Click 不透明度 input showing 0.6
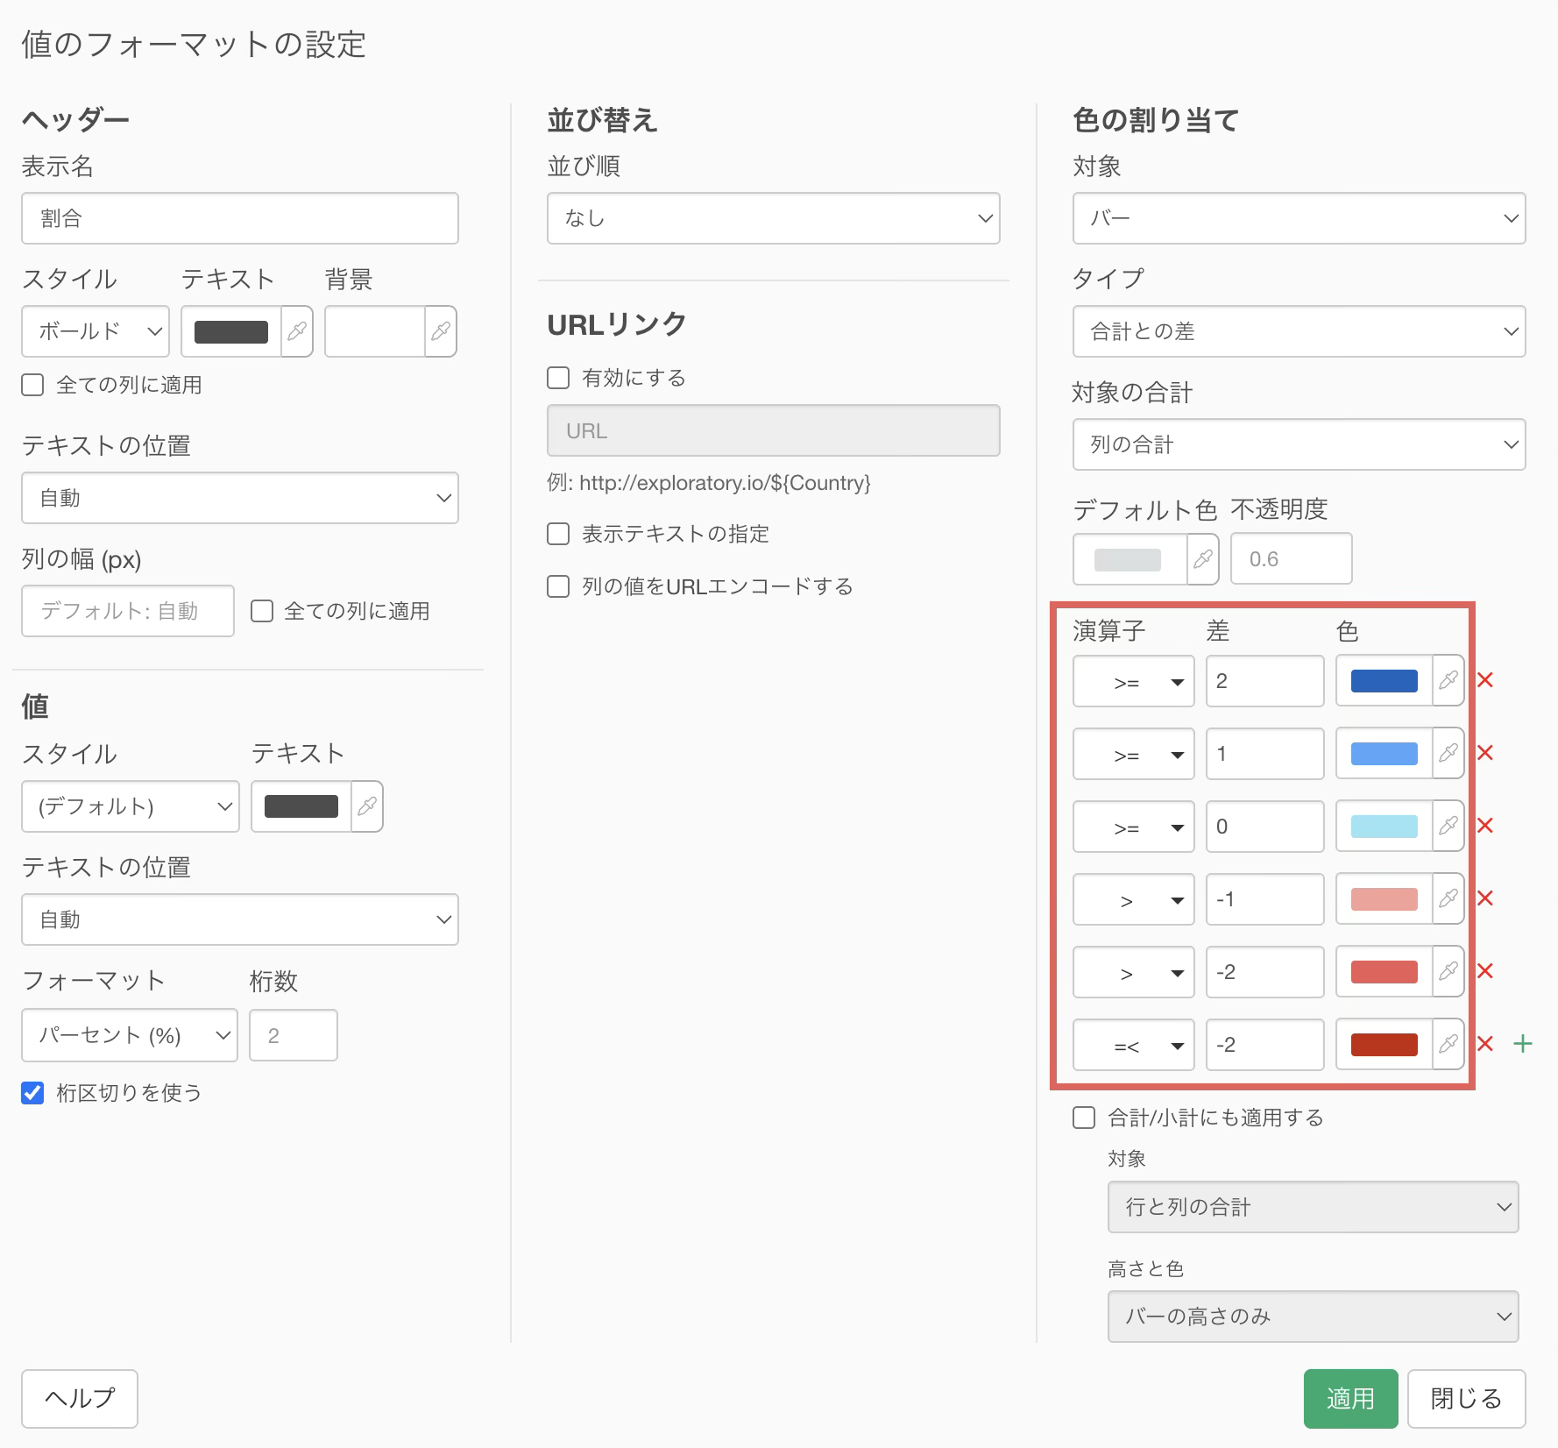 (x=1292, y=558)
